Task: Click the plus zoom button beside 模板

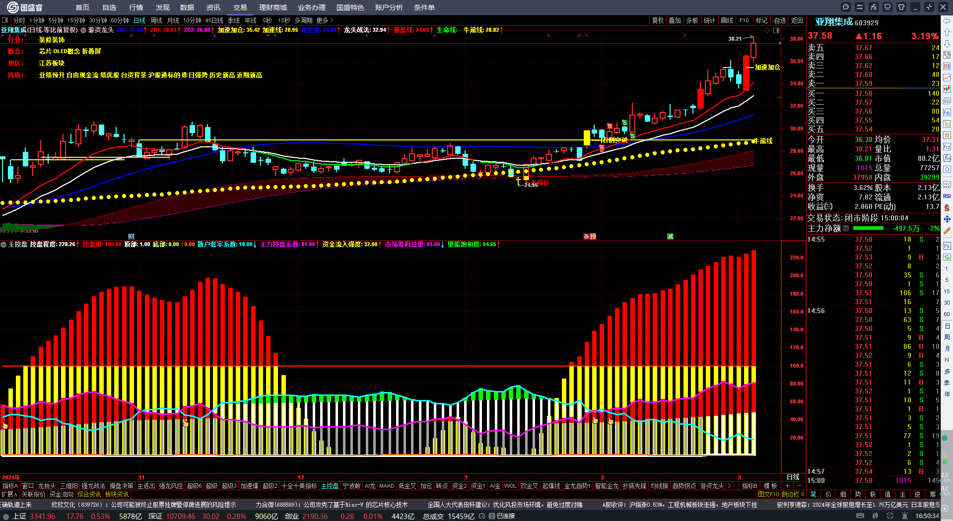Action: [787, 486]
